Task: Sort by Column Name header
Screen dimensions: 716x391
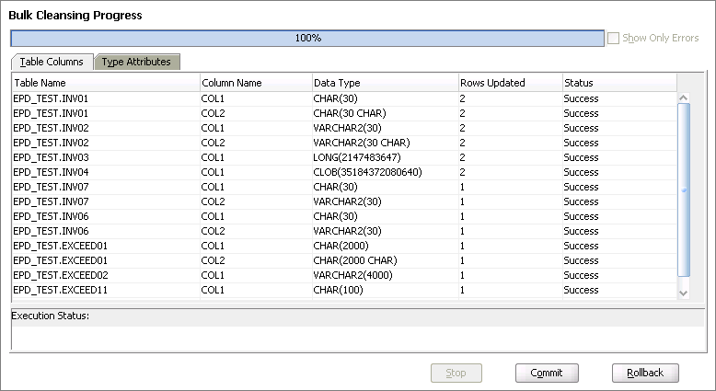Action: (x=254, y=83)
